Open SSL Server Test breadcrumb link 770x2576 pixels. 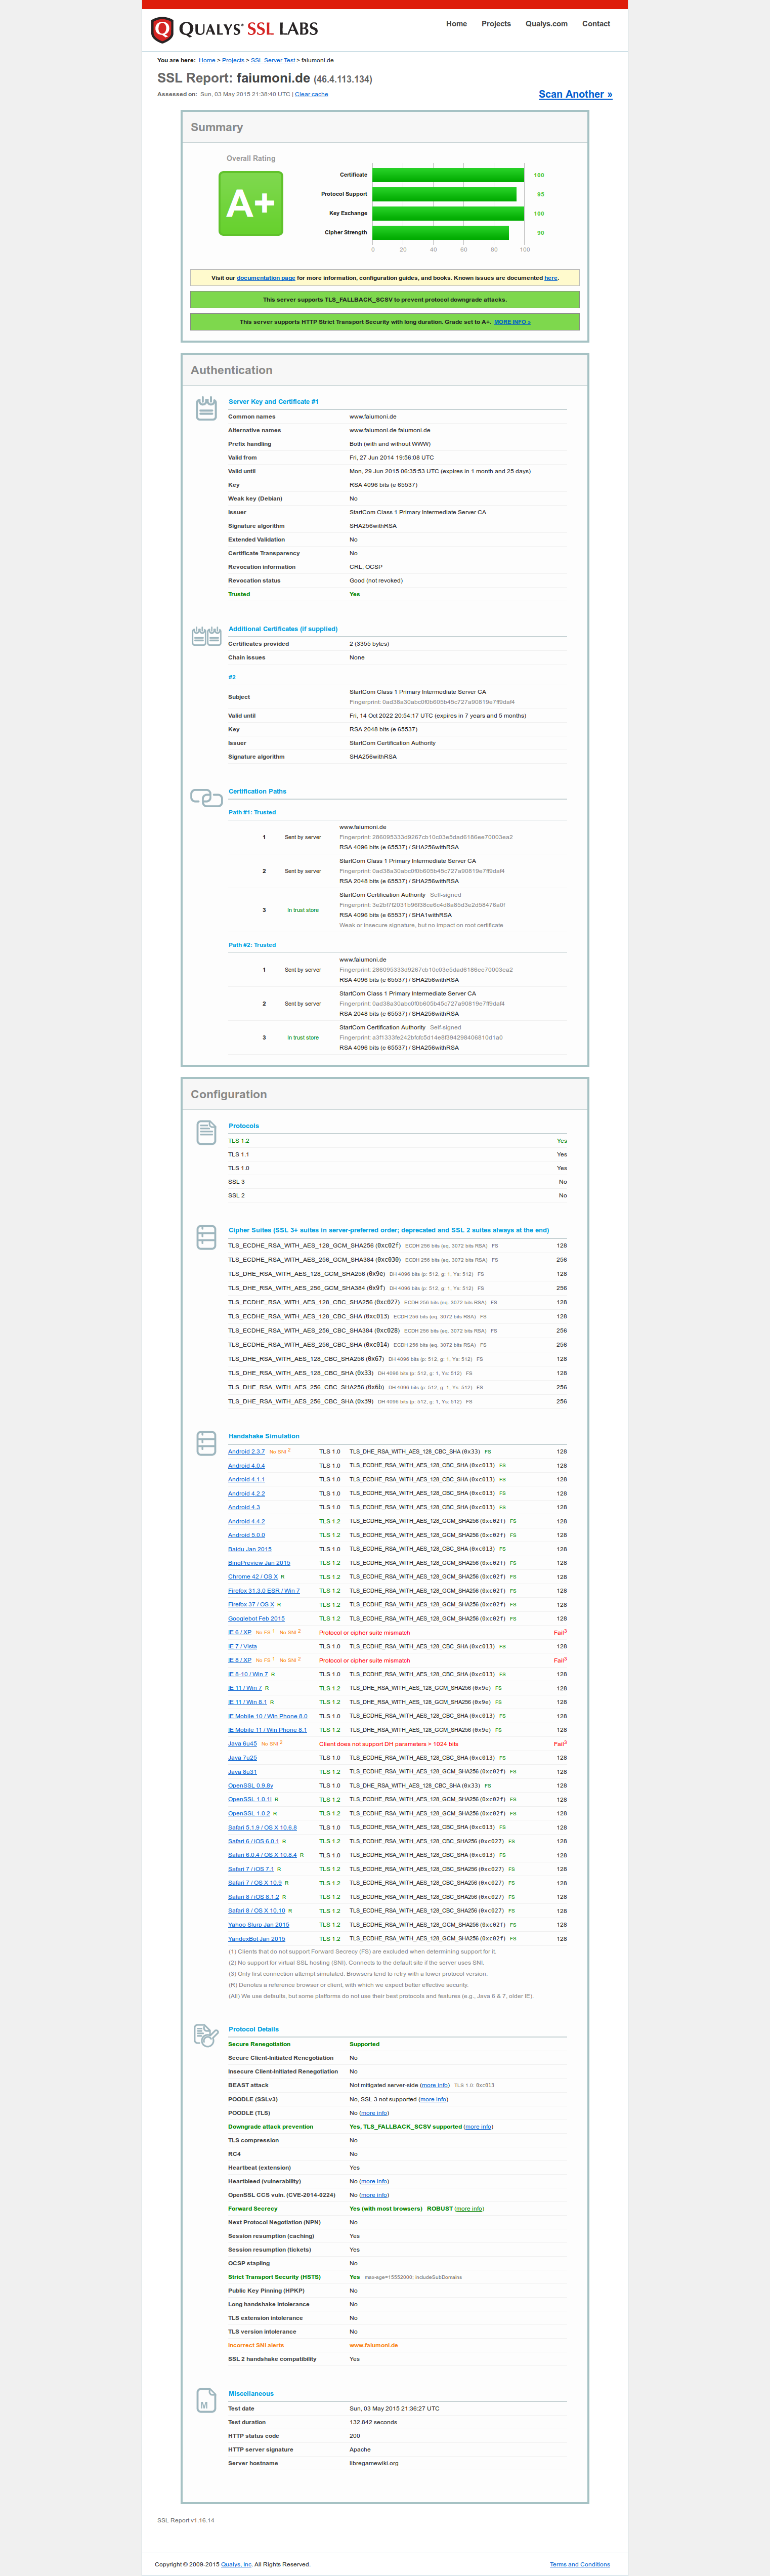pos(272,60)
